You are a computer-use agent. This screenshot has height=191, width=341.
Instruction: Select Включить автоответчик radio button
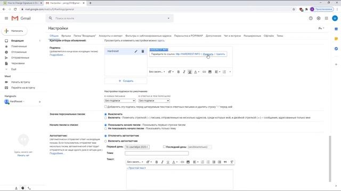tap(105, 141)
